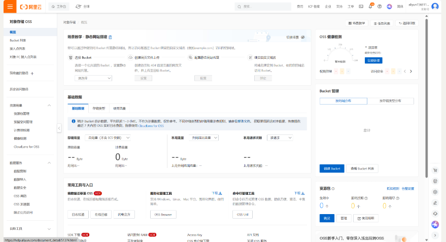Click the Aliyun logo
The height and width of the screenshot is (242, 446).
(x=31, y=7)
